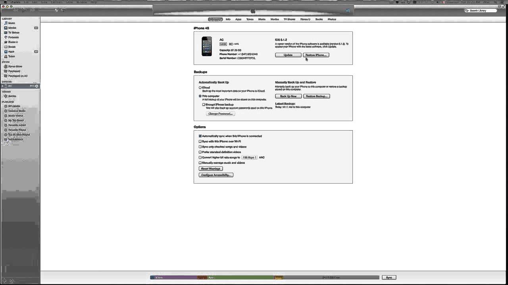Click the Restore iPhone button

coord(316,55)
